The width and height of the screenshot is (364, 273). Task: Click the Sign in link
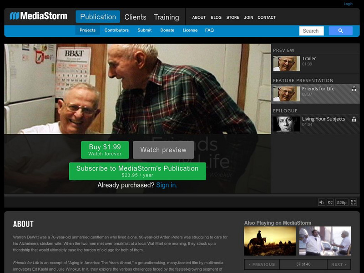[x=167, y=185]
